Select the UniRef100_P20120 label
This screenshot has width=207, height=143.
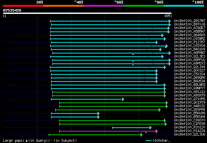190,128
